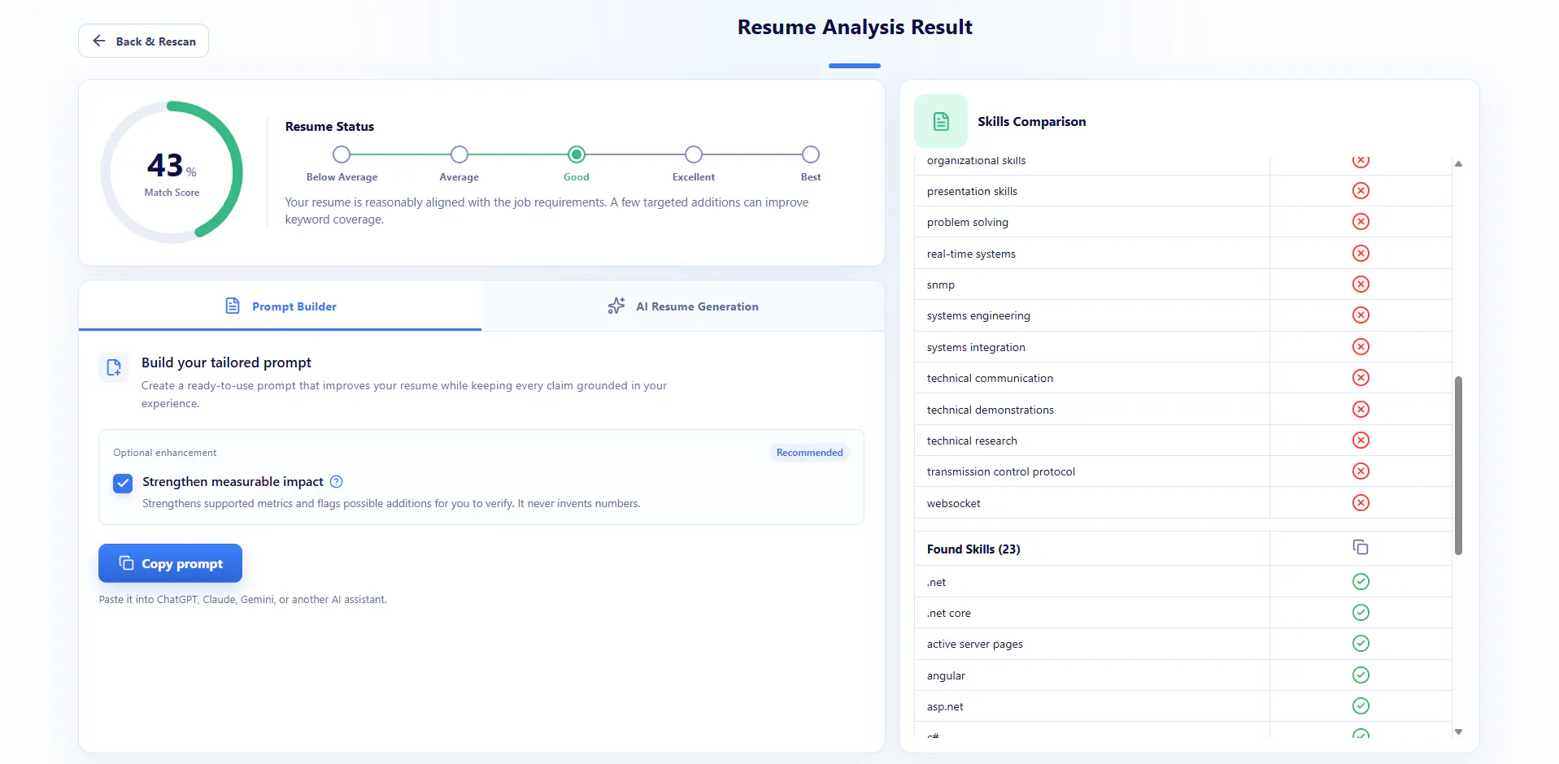Click the Recommended badge
This screenshot has width=1559, height=764.
[x=809, y=453]
